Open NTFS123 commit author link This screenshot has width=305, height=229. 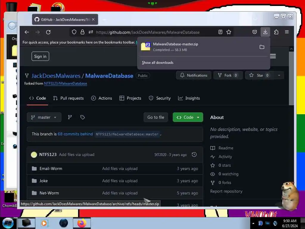(x=48, y=155)
